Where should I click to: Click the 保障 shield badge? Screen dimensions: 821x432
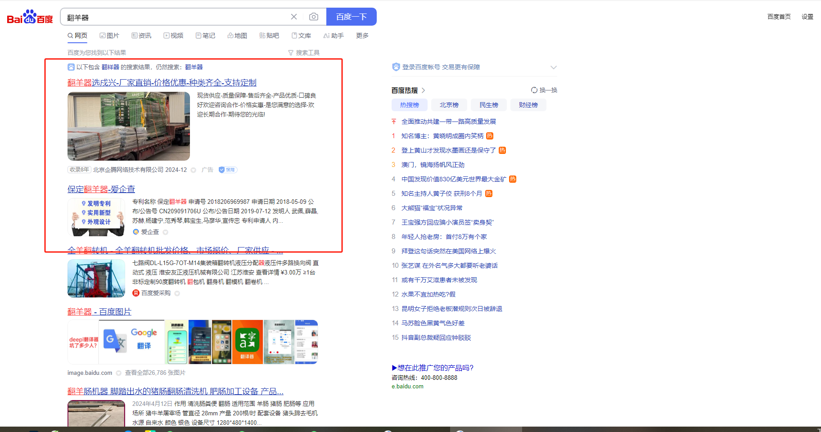pos(228,170)
